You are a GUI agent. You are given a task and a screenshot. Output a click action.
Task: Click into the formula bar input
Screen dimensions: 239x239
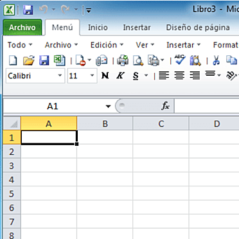(207, 106)
